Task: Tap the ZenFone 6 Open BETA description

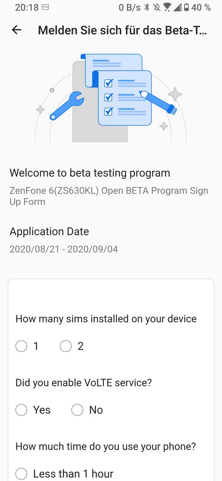Action: click(x=109, y=196)
